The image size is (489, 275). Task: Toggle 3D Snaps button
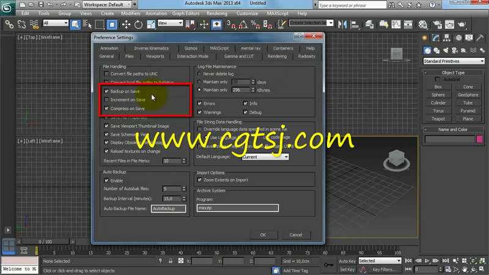pyautogui.click(x=231, y=24)
